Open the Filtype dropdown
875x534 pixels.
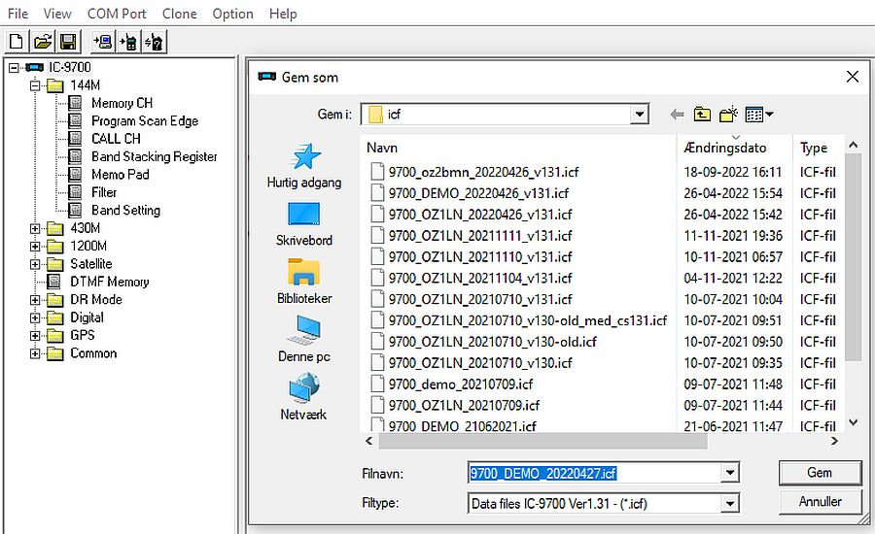click(x=729, y=504)
